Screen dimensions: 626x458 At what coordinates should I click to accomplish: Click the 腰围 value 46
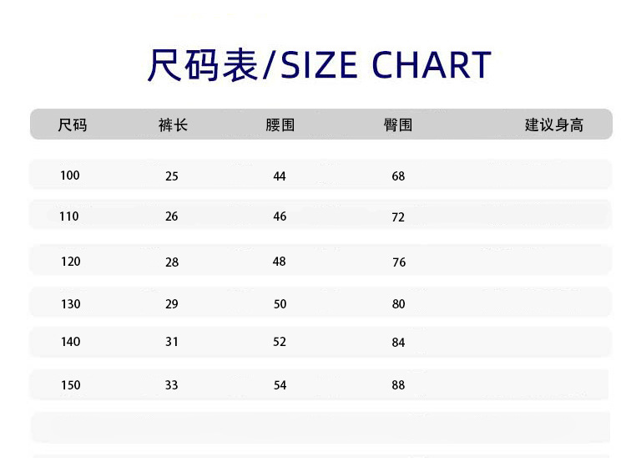pos(280,216)
